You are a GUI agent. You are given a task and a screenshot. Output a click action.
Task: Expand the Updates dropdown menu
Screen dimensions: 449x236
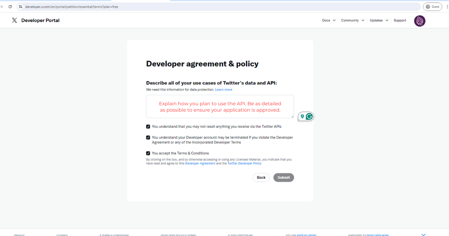(x=379, y=21)
